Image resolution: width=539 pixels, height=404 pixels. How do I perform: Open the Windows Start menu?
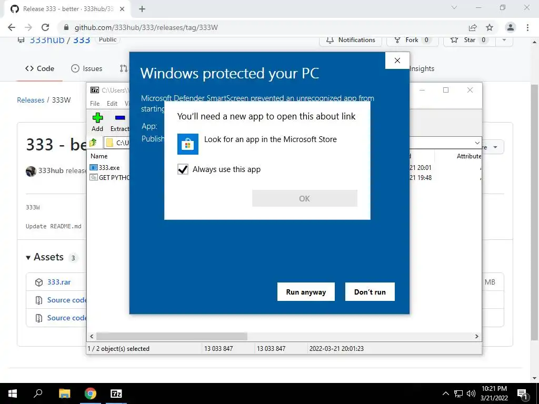point(13,393)
